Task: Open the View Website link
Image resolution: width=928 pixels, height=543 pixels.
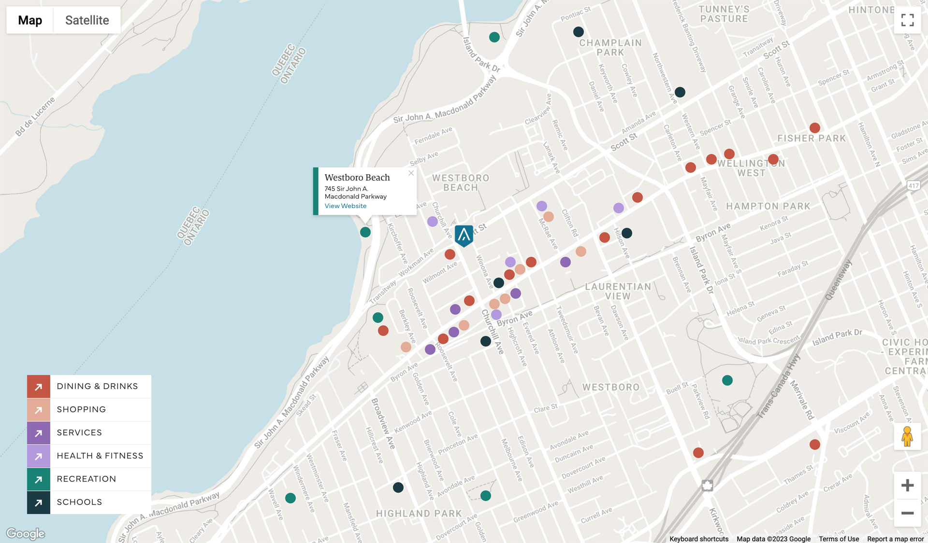Action: tap(345, 206)
